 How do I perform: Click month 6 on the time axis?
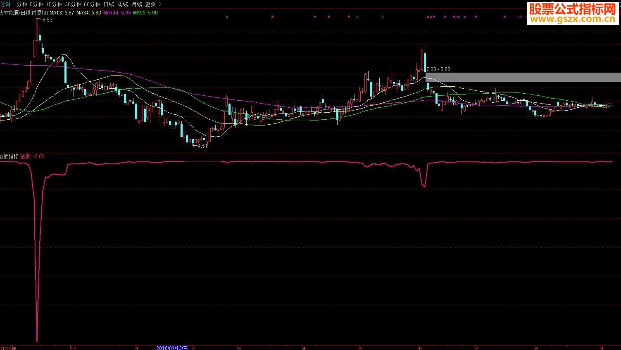421,348
